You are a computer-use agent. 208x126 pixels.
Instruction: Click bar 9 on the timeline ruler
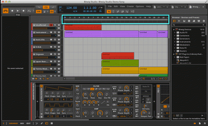coord(102,17)
